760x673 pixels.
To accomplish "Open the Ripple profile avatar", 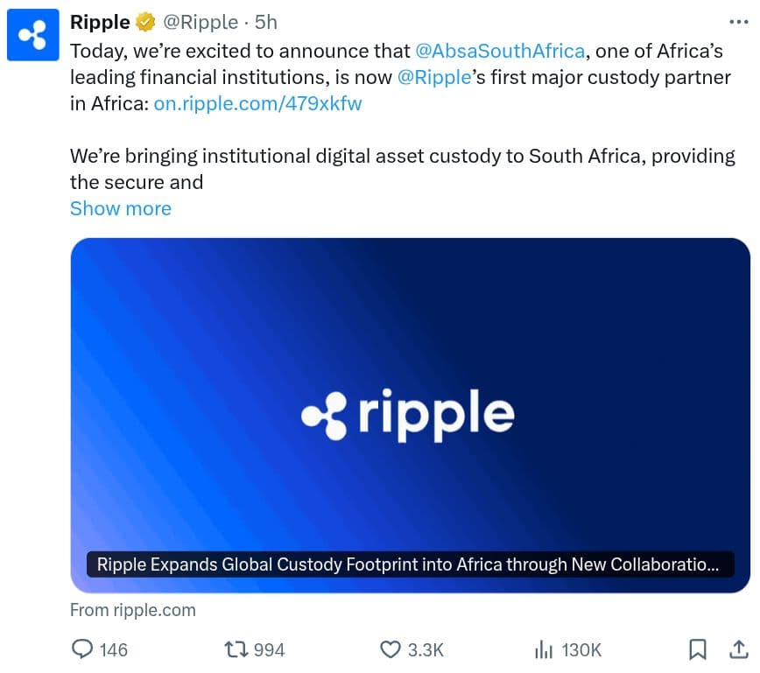I will click(x=33, y=33).
